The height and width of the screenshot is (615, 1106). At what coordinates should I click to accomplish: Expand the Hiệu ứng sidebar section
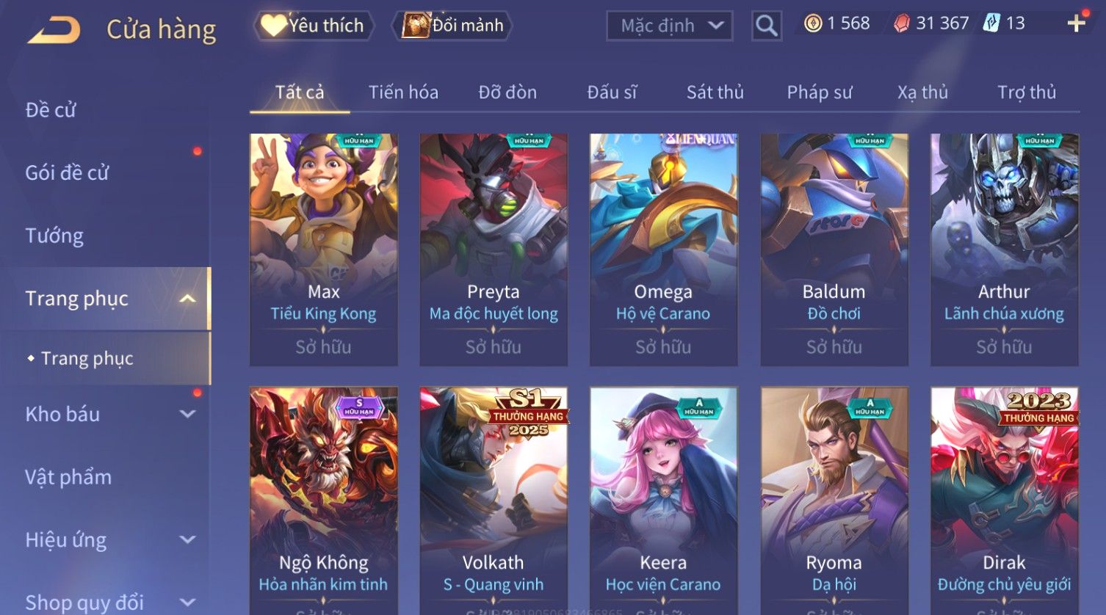188,540
